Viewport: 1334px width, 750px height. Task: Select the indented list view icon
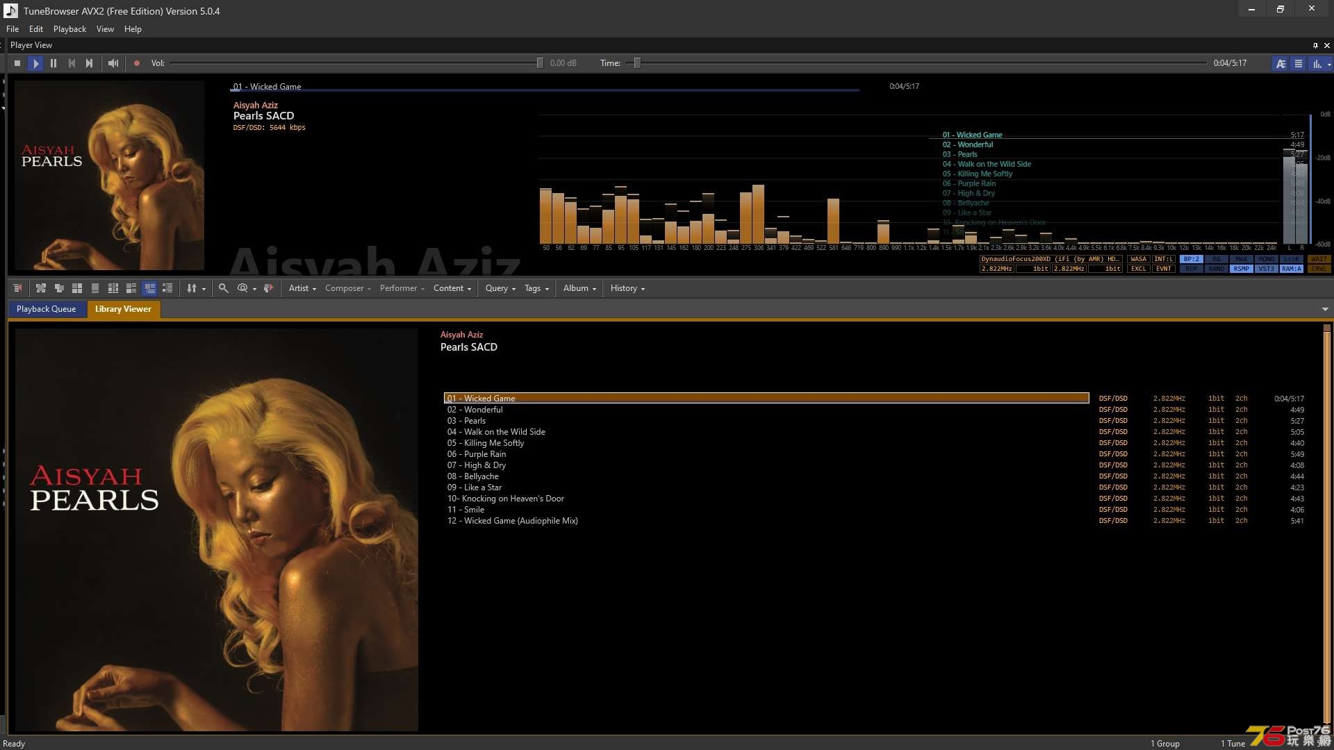(167, 288)
